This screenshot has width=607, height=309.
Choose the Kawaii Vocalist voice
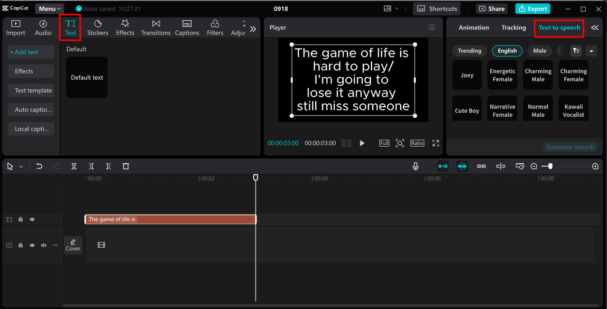(573, 108)
